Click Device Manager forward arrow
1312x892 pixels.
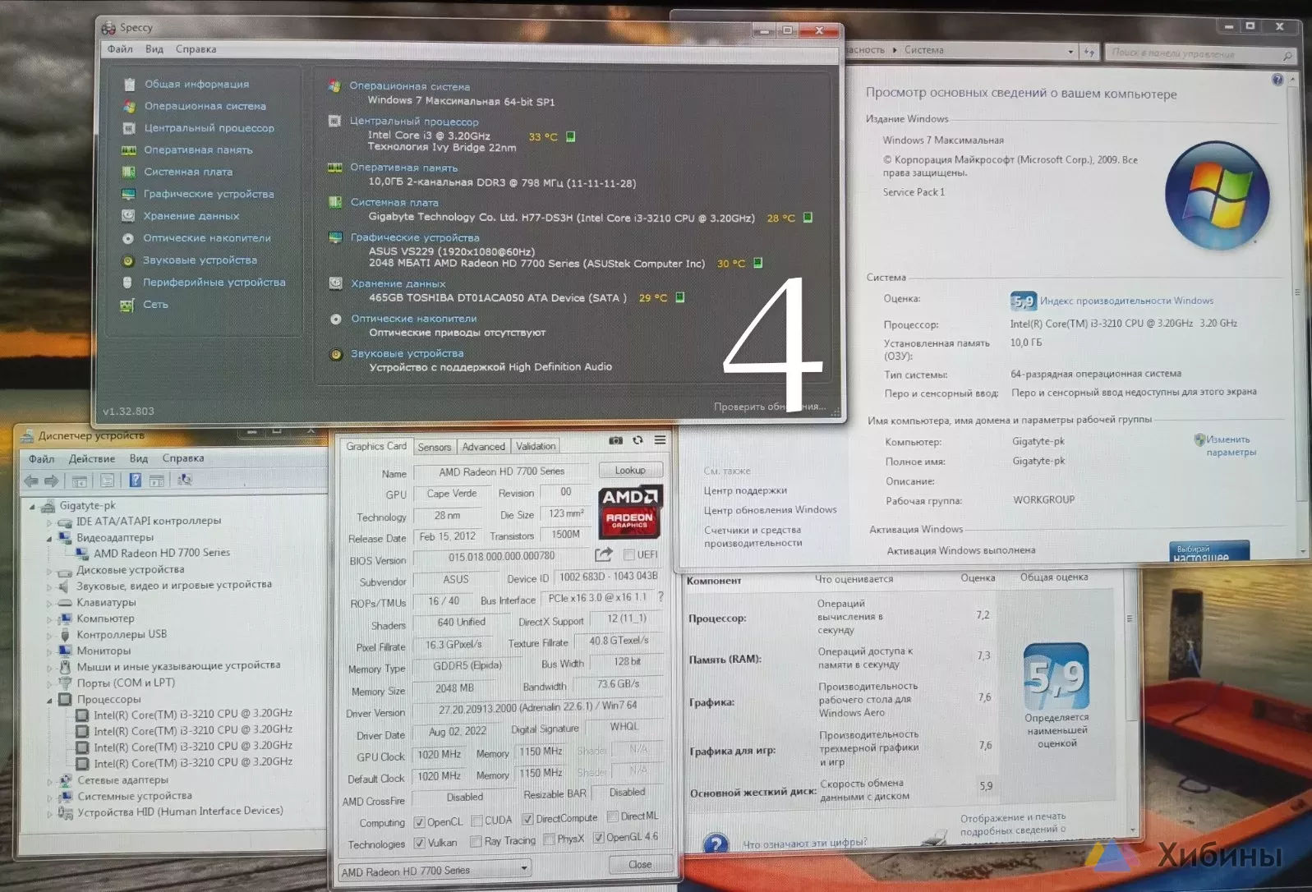point(51,480)
